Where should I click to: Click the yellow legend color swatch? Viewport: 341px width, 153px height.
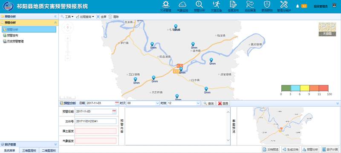(305, 88)
